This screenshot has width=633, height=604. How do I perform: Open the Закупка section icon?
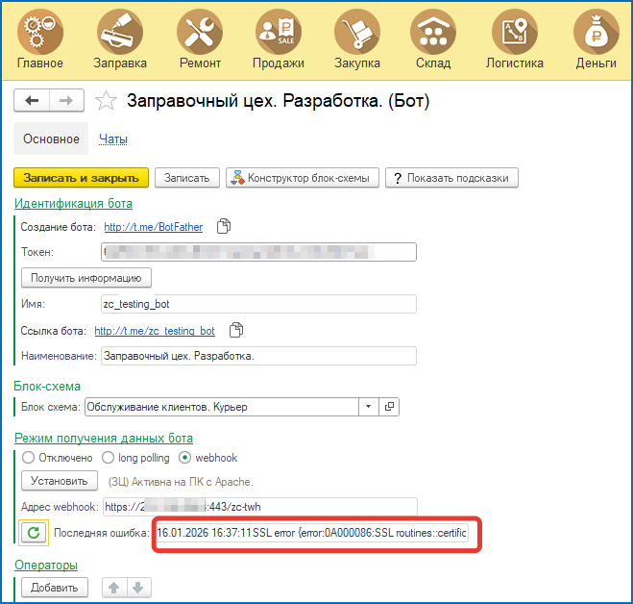tap(357, 32)
